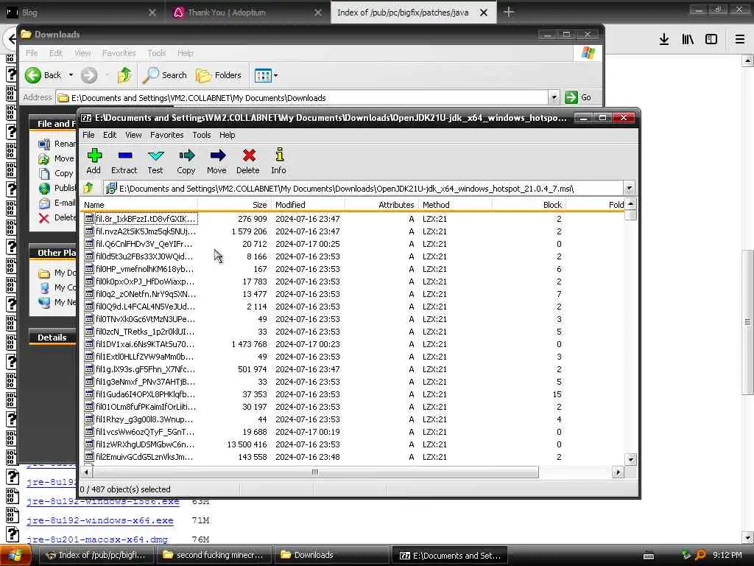Click the Go button in Downloads
Viewport: 754px width, 566px height.
tap(579, 97)
